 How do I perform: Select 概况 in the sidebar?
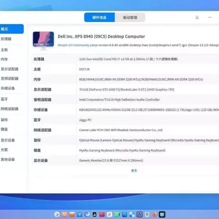(12, 29)
